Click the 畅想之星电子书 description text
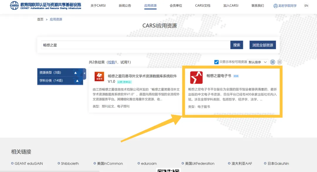 (x=232, y=94)
